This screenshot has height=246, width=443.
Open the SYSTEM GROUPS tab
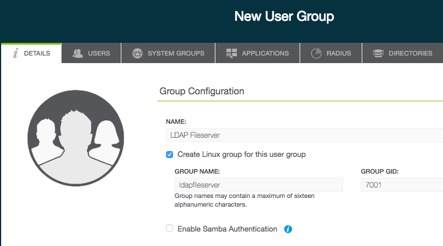pos(168,53)
